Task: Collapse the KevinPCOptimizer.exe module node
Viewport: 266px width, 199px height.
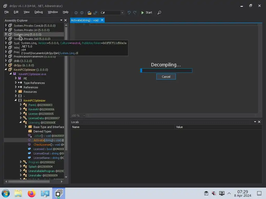Action: [x=10, y=74]
